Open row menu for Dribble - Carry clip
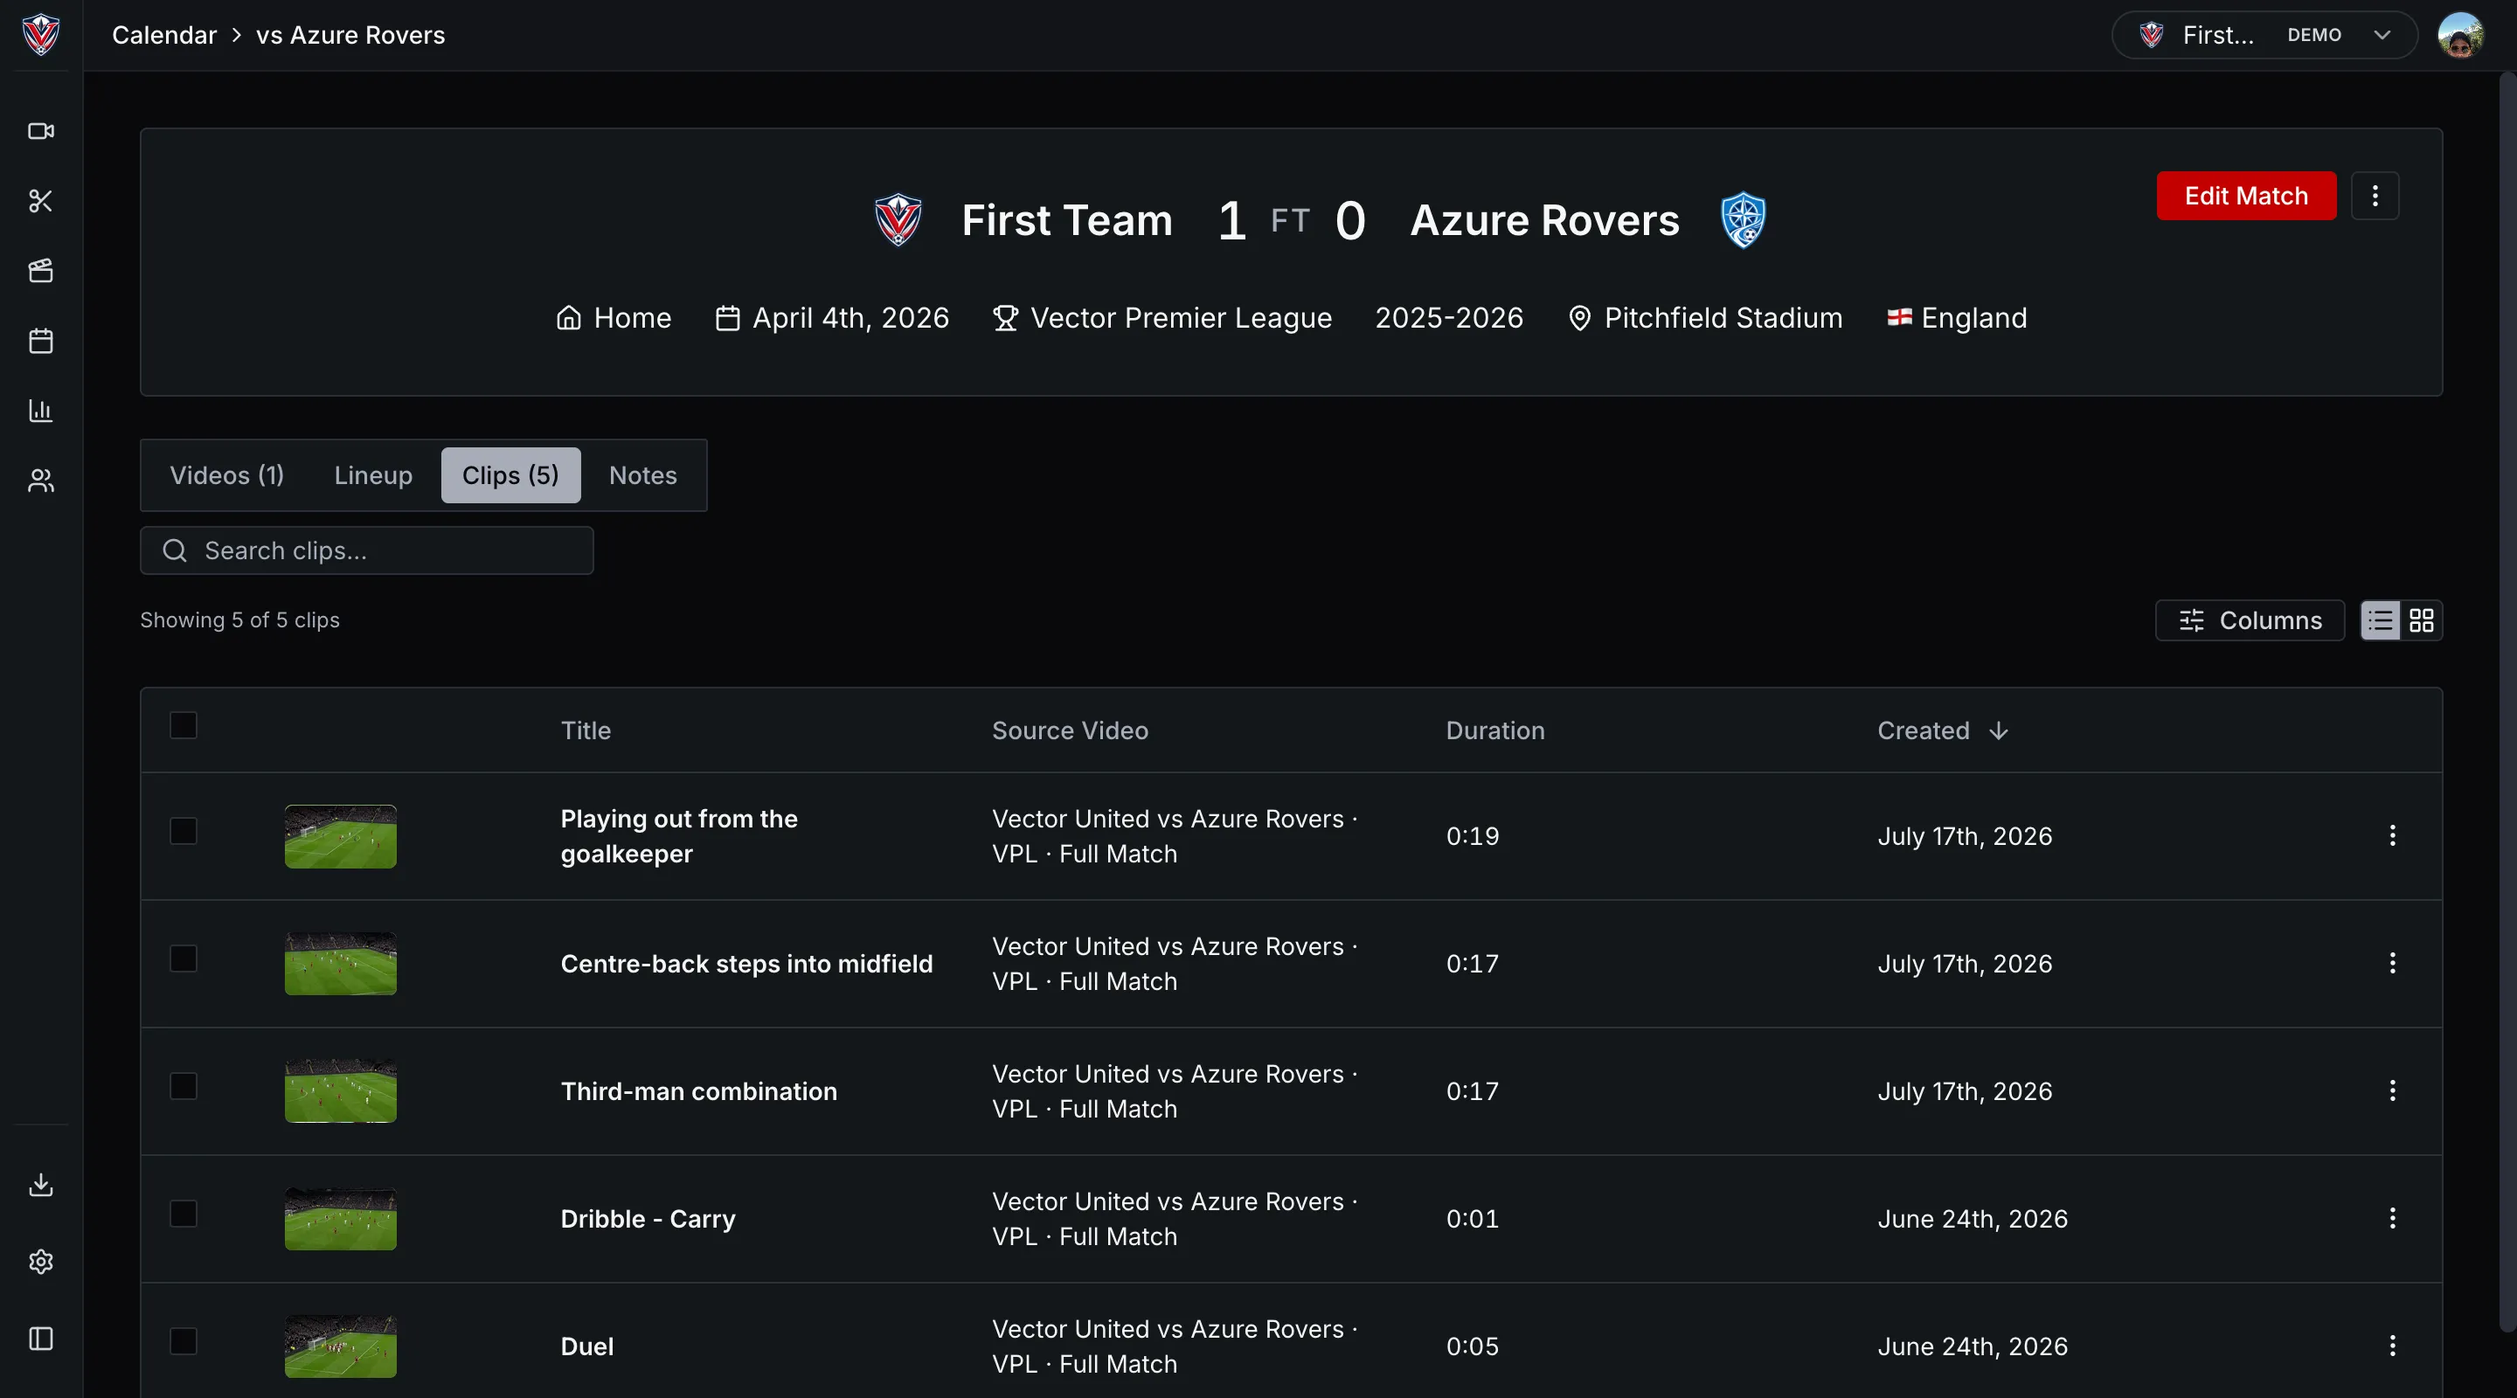Screen dimensions: 2517x1398 (x=2393, y=1218)
